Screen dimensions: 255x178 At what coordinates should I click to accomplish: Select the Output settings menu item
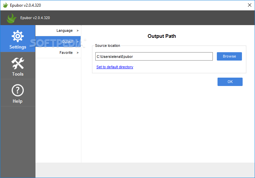click(58, 41)
